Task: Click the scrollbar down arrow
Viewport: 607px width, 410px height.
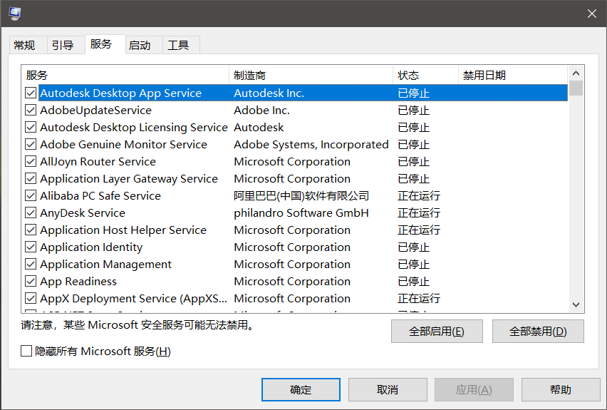Action: pos(576,304)
